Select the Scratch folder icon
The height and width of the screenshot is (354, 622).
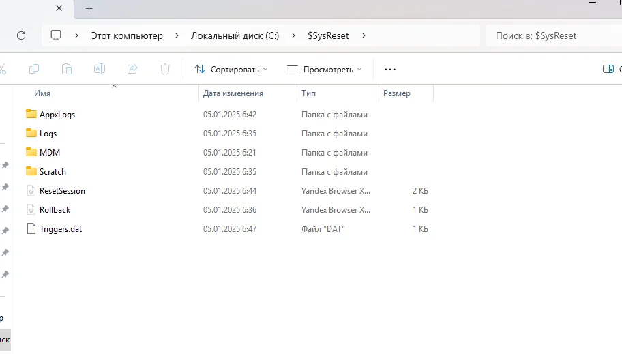(31, 171)
